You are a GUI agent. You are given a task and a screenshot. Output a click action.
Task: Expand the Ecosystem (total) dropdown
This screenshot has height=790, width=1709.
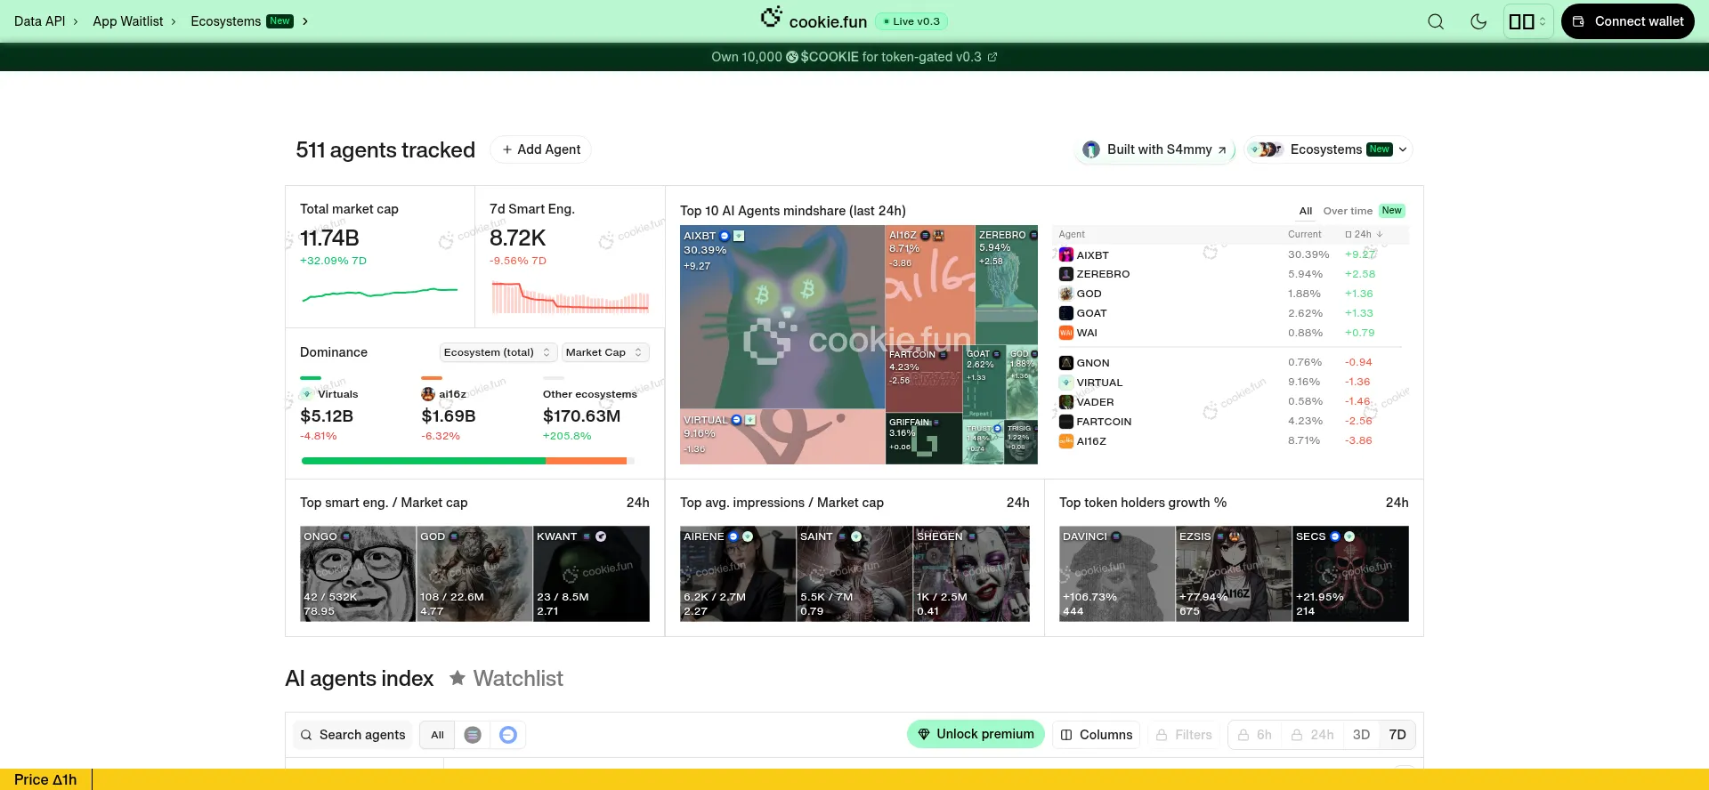point(498,352)
